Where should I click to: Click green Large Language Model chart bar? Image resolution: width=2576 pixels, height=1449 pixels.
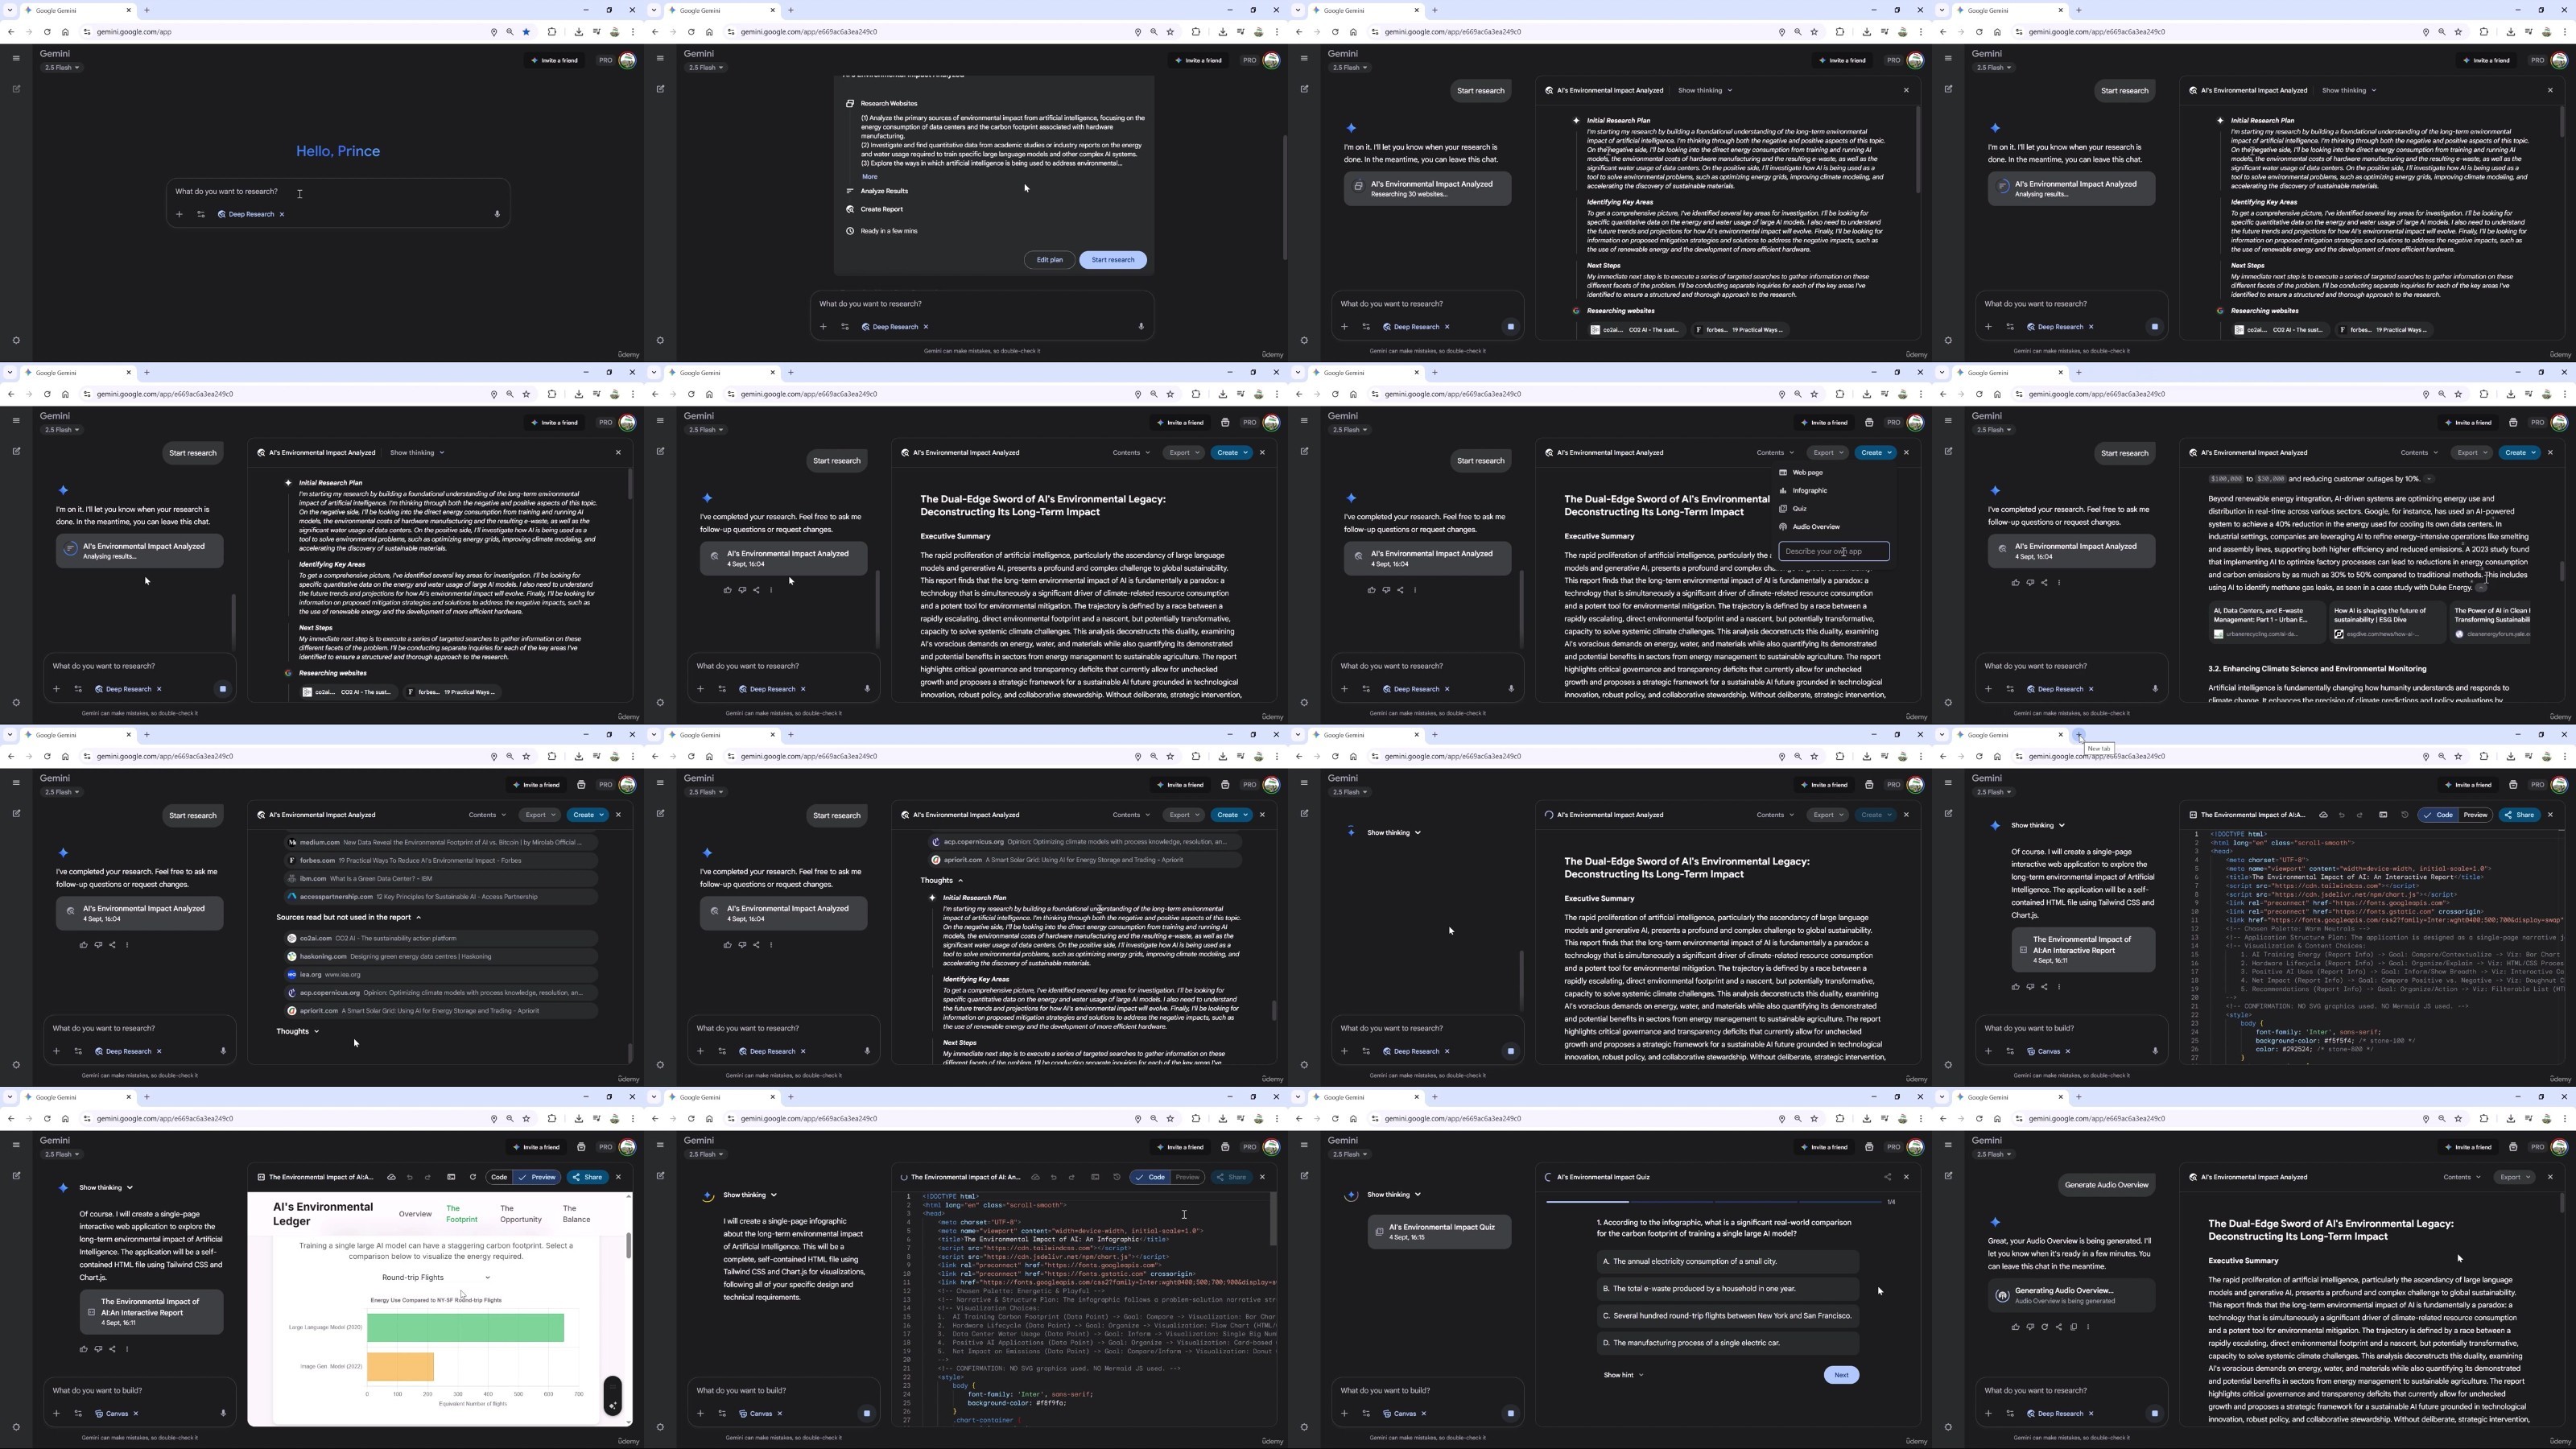coord(465,1328)
